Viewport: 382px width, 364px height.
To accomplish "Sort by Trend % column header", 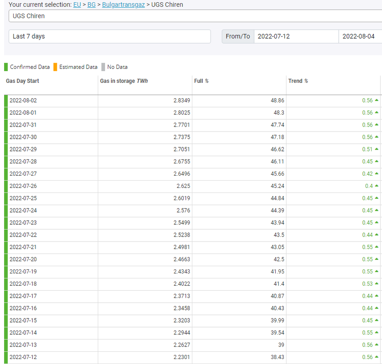I will tap(298, 81).
